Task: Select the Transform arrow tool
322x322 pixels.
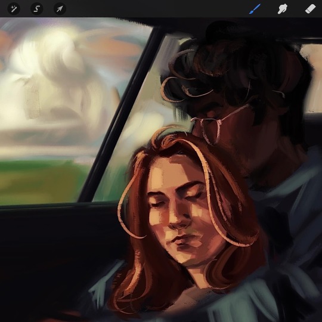Action: click(x=60, y=9)
